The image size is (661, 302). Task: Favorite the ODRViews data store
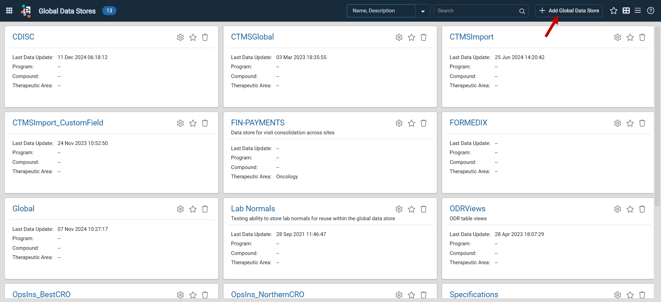(630, 209)
